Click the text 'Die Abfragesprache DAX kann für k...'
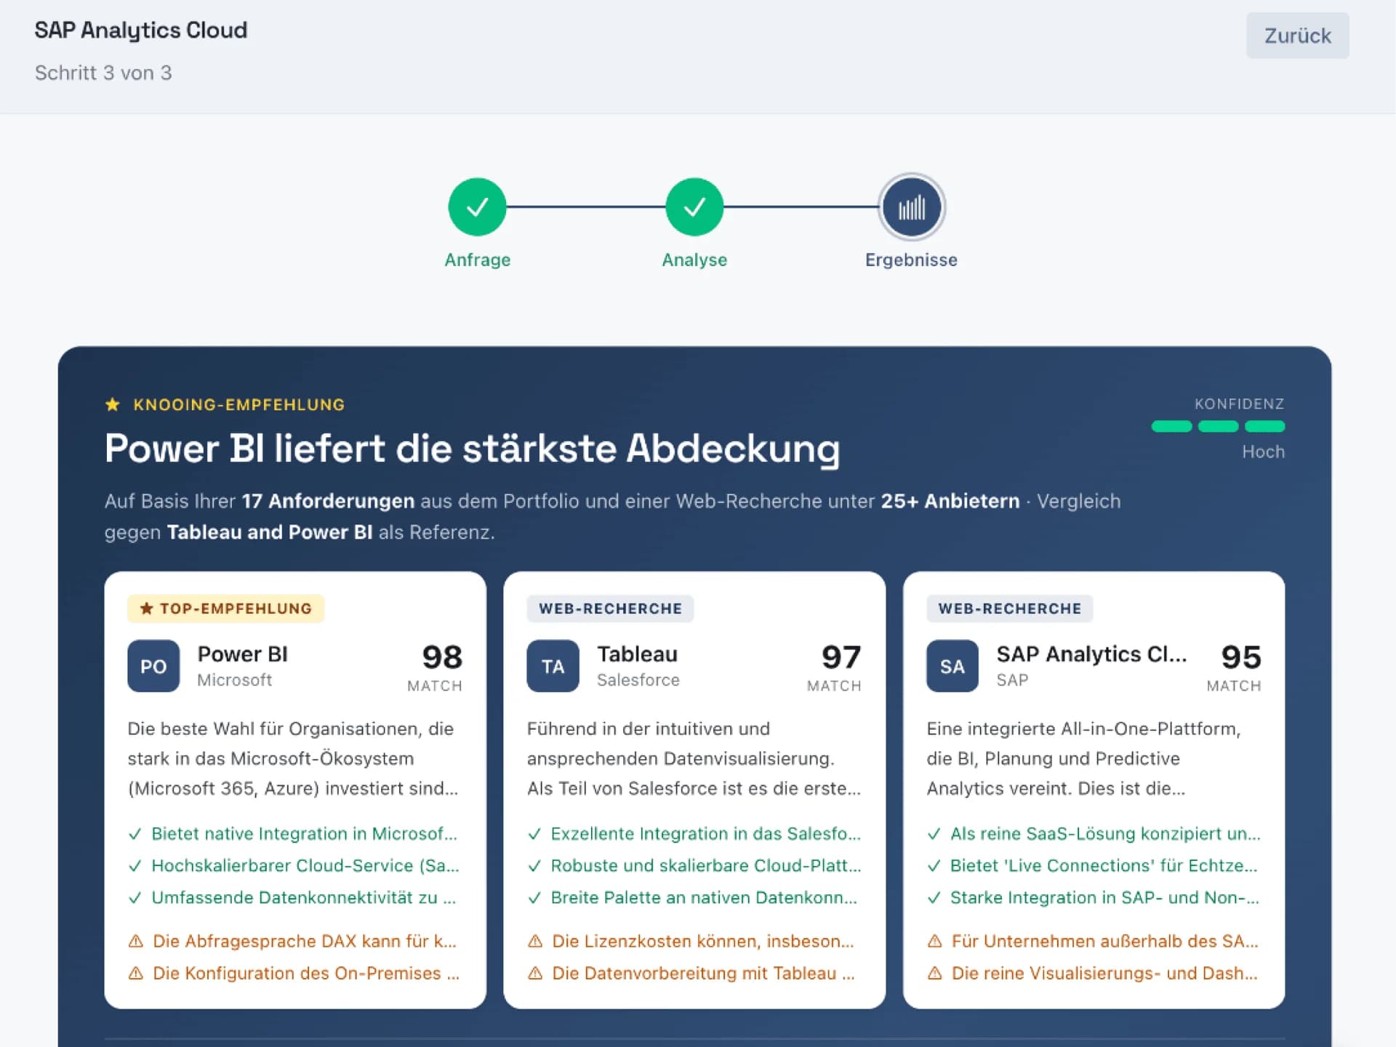1396x1047 pixels. (x=305, y=941)
